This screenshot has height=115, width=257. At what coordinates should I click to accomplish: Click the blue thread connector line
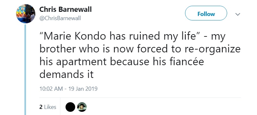coord(25,70)
